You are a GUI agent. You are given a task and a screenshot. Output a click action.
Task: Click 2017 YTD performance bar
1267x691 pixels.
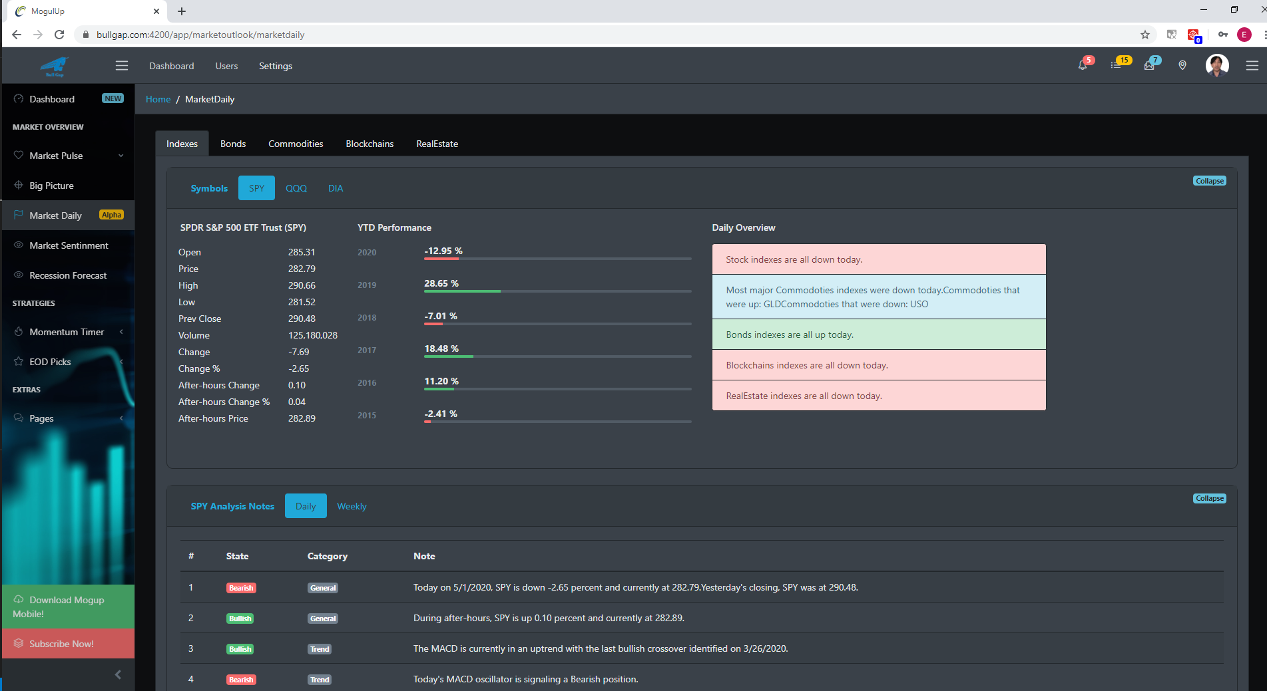pyautogui.click(x=558, y=356)
